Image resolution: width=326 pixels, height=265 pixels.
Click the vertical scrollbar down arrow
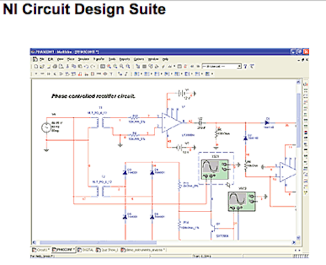(299, 238)
